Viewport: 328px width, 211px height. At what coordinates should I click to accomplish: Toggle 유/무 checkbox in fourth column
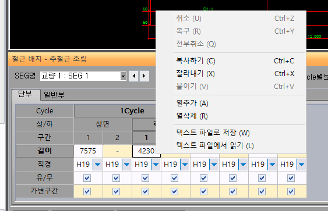[174, 178]
